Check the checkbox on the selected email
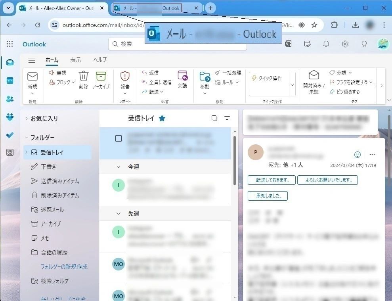The image size is (392, 301). tap(119, 138)
